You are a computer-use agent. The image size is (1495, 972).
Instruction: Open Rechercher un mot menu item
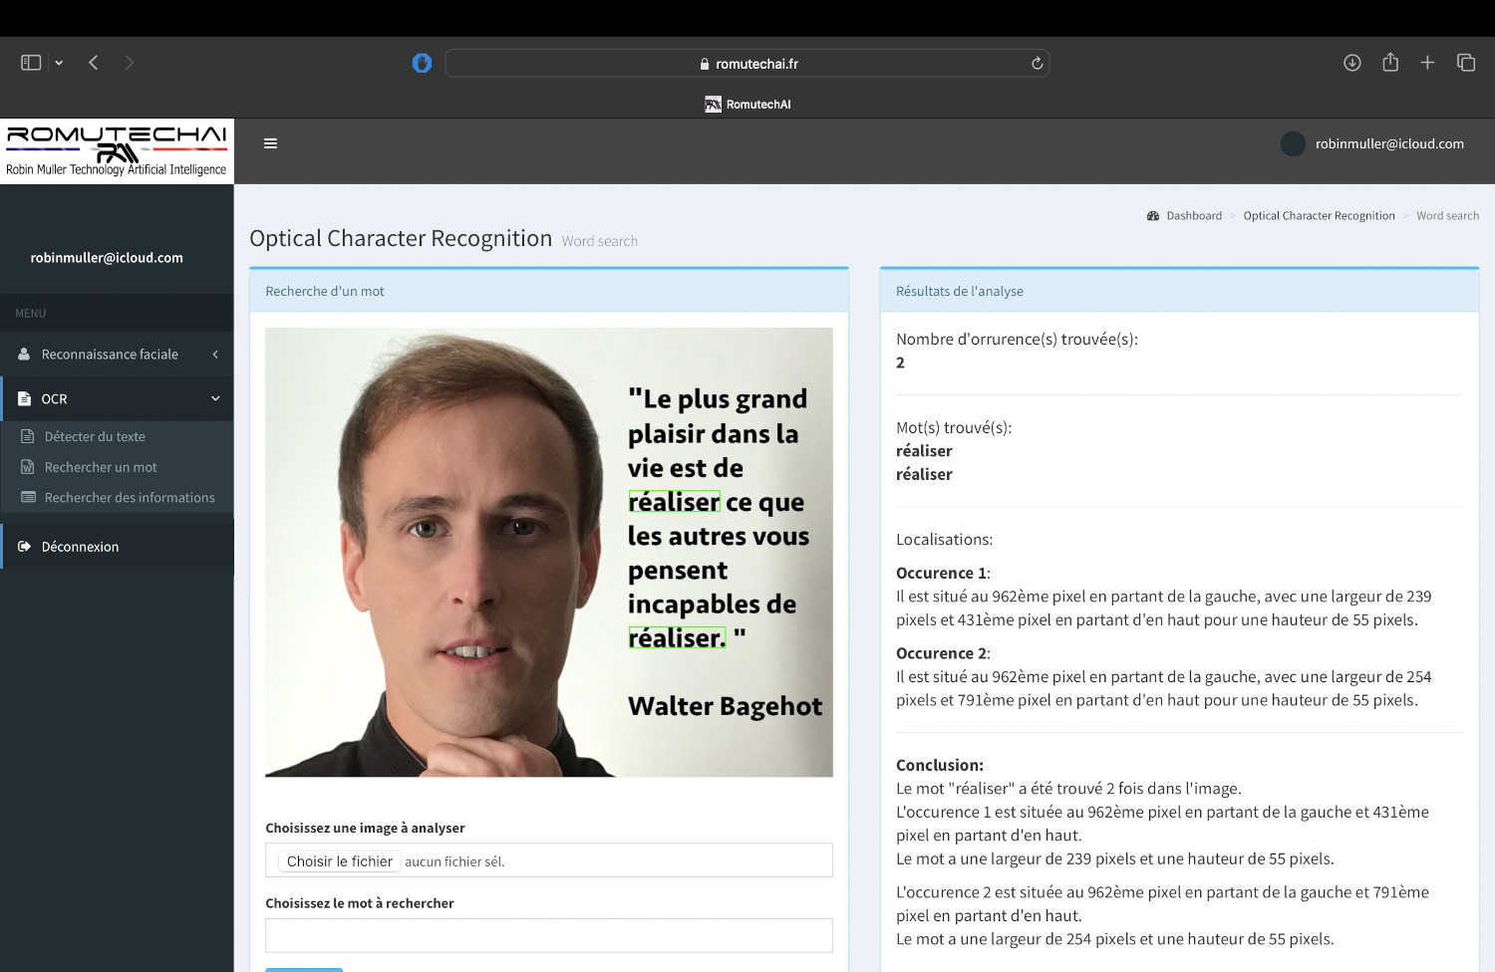[x=101, y=467]
